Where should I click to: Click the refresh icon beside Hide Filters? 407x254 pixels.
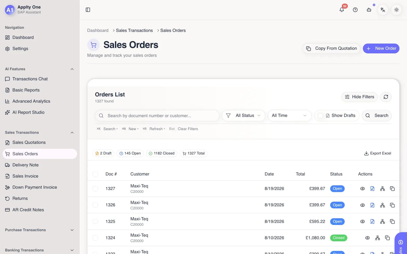click(x=386, y=97)
